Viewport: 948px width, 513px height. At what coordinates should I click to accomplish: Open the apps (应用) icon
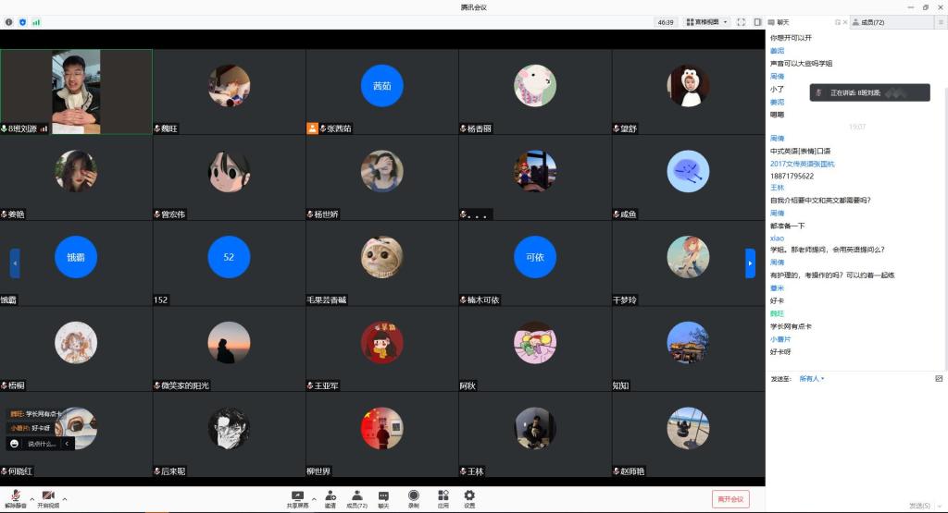(x=443, y=497)
